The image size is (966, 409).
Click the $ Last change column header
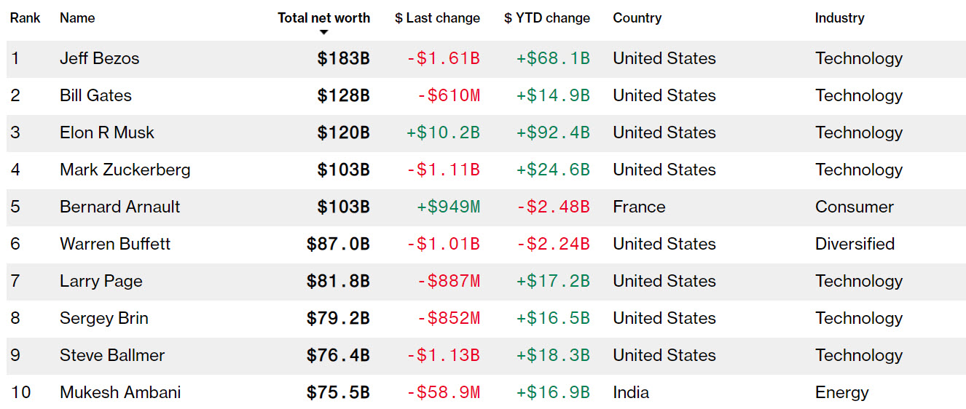coord(437,18)
